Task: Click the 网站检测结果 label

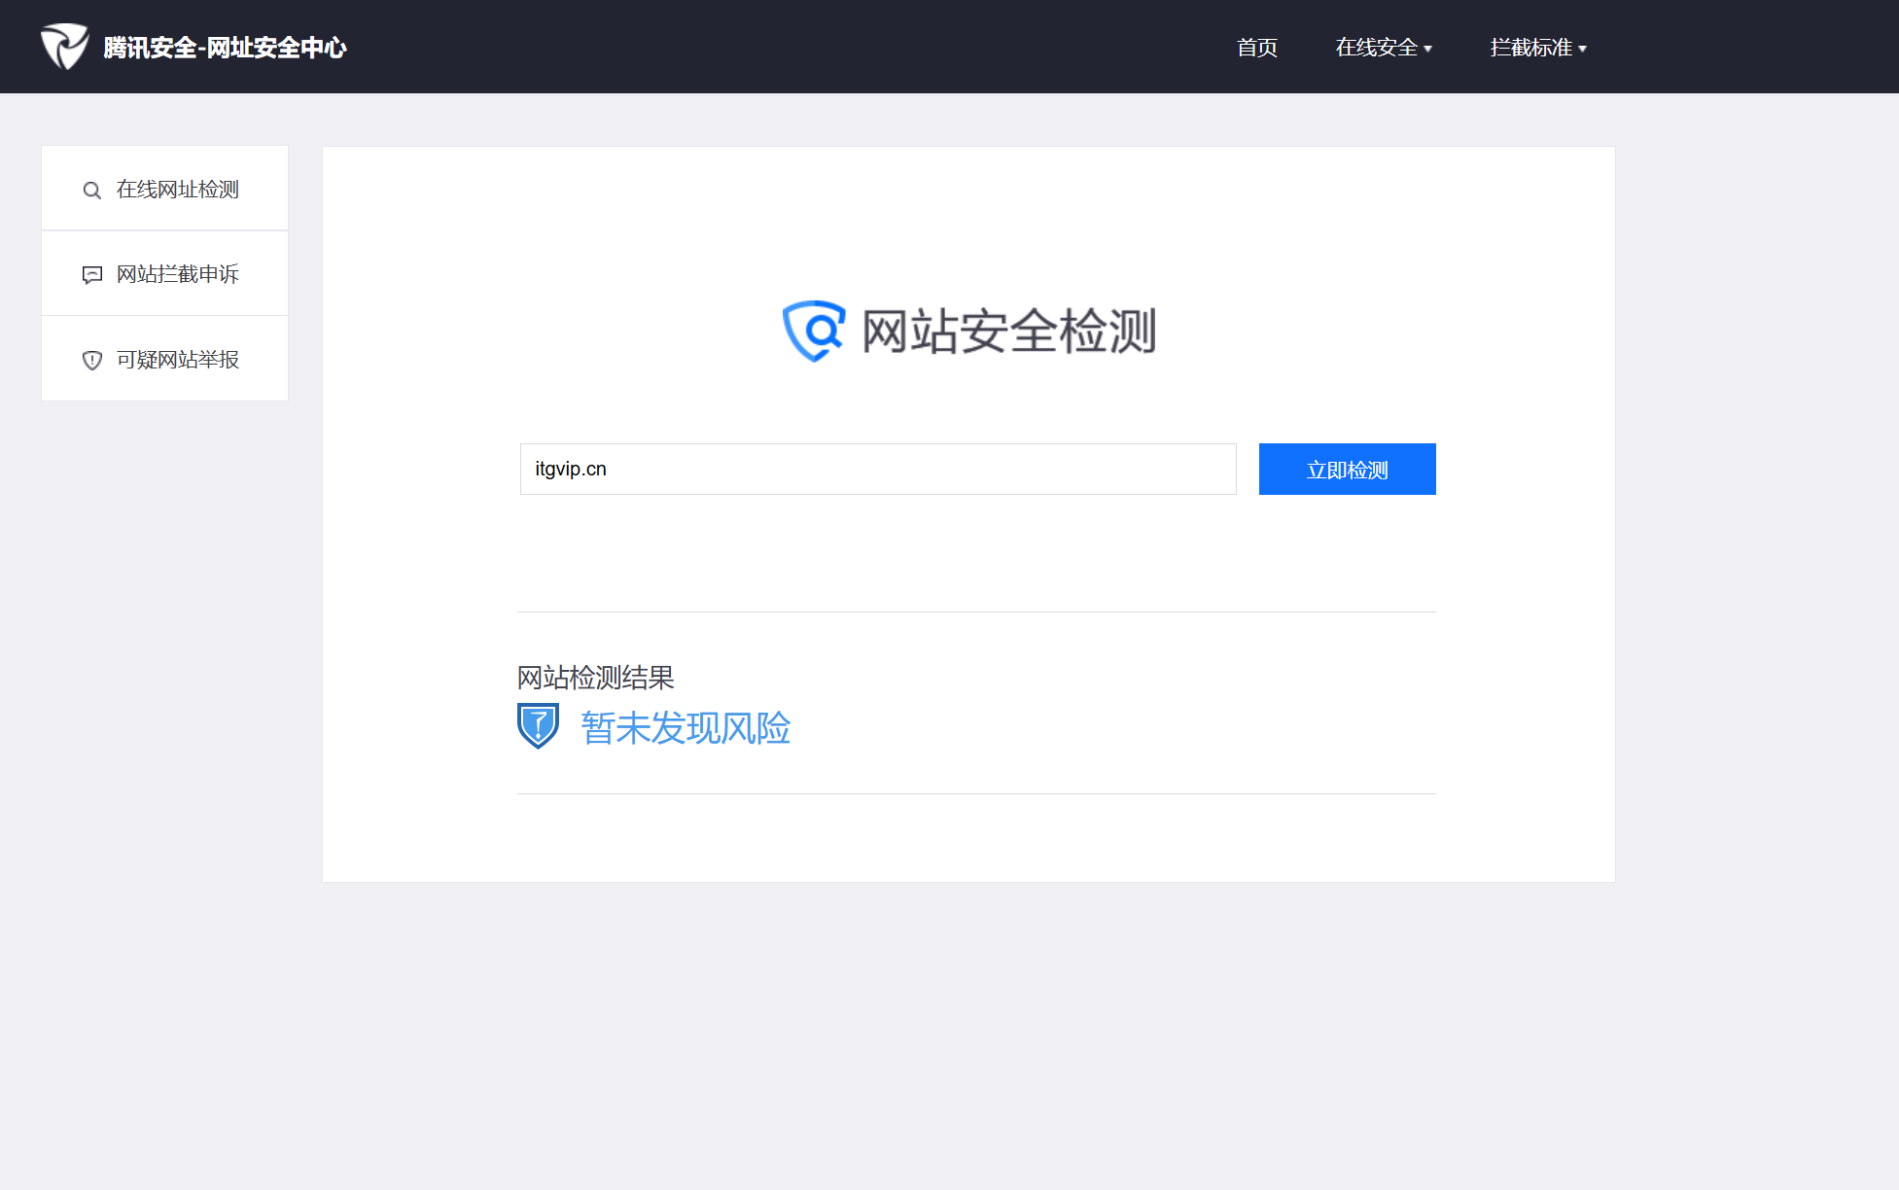Action: tap(595, 678)
